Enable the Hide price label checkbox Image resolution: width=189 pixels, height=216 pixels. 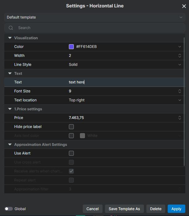click(71, 127)
